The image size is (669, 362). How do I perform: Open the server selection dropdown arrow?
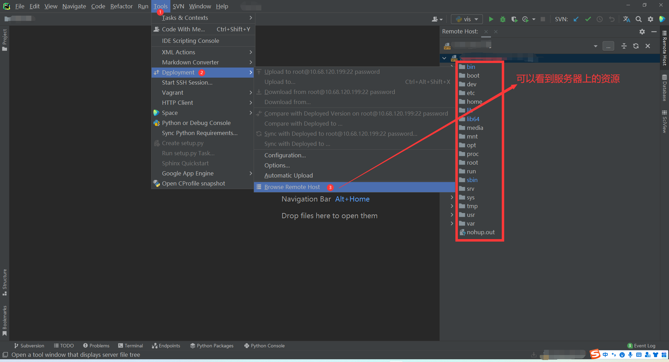coord(595,46)
